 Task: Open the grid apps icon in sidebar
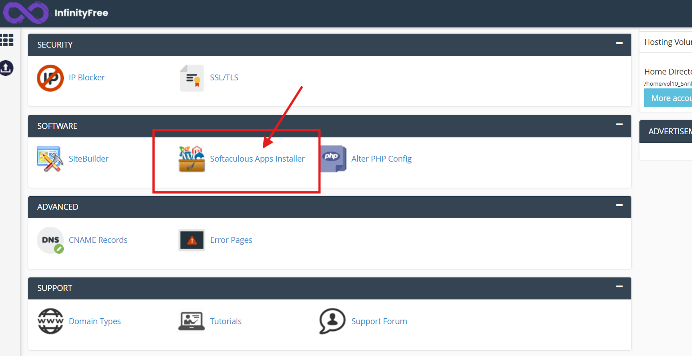pyautogui.click(x=7, y=40)
